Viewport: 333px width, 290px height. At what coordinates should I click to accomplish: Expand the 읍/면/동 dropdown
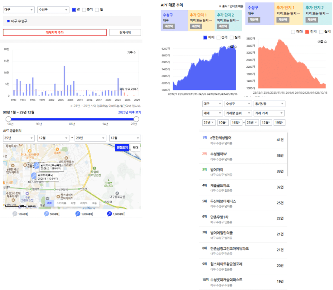[x=269, y=104]
